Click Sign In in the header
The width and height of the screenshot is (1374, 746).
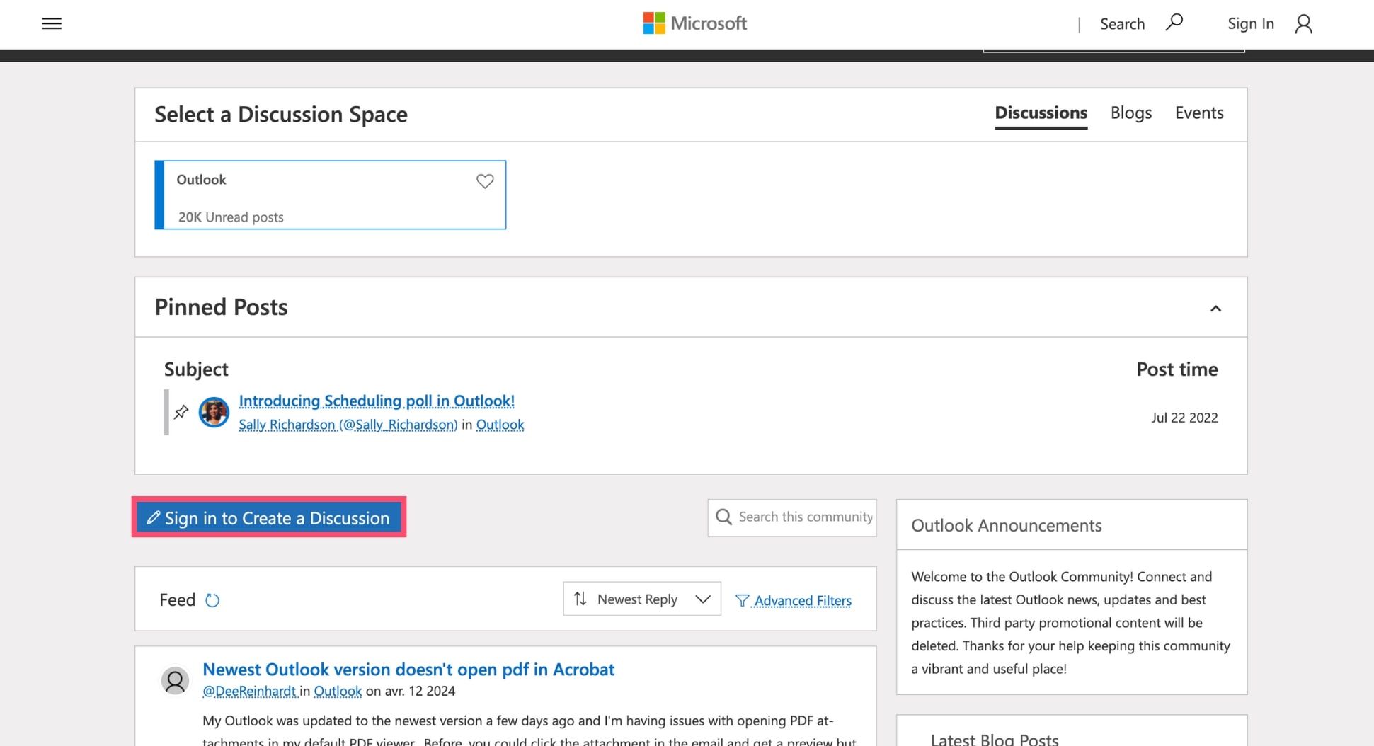[1251, 23]
